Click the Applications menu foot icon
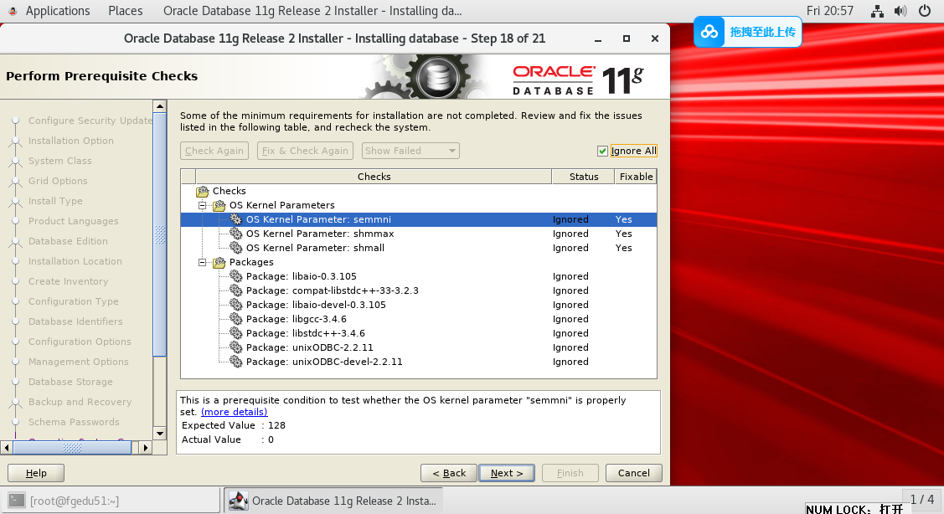This screenshot has height=514, width=944. (x=13, y=11)
